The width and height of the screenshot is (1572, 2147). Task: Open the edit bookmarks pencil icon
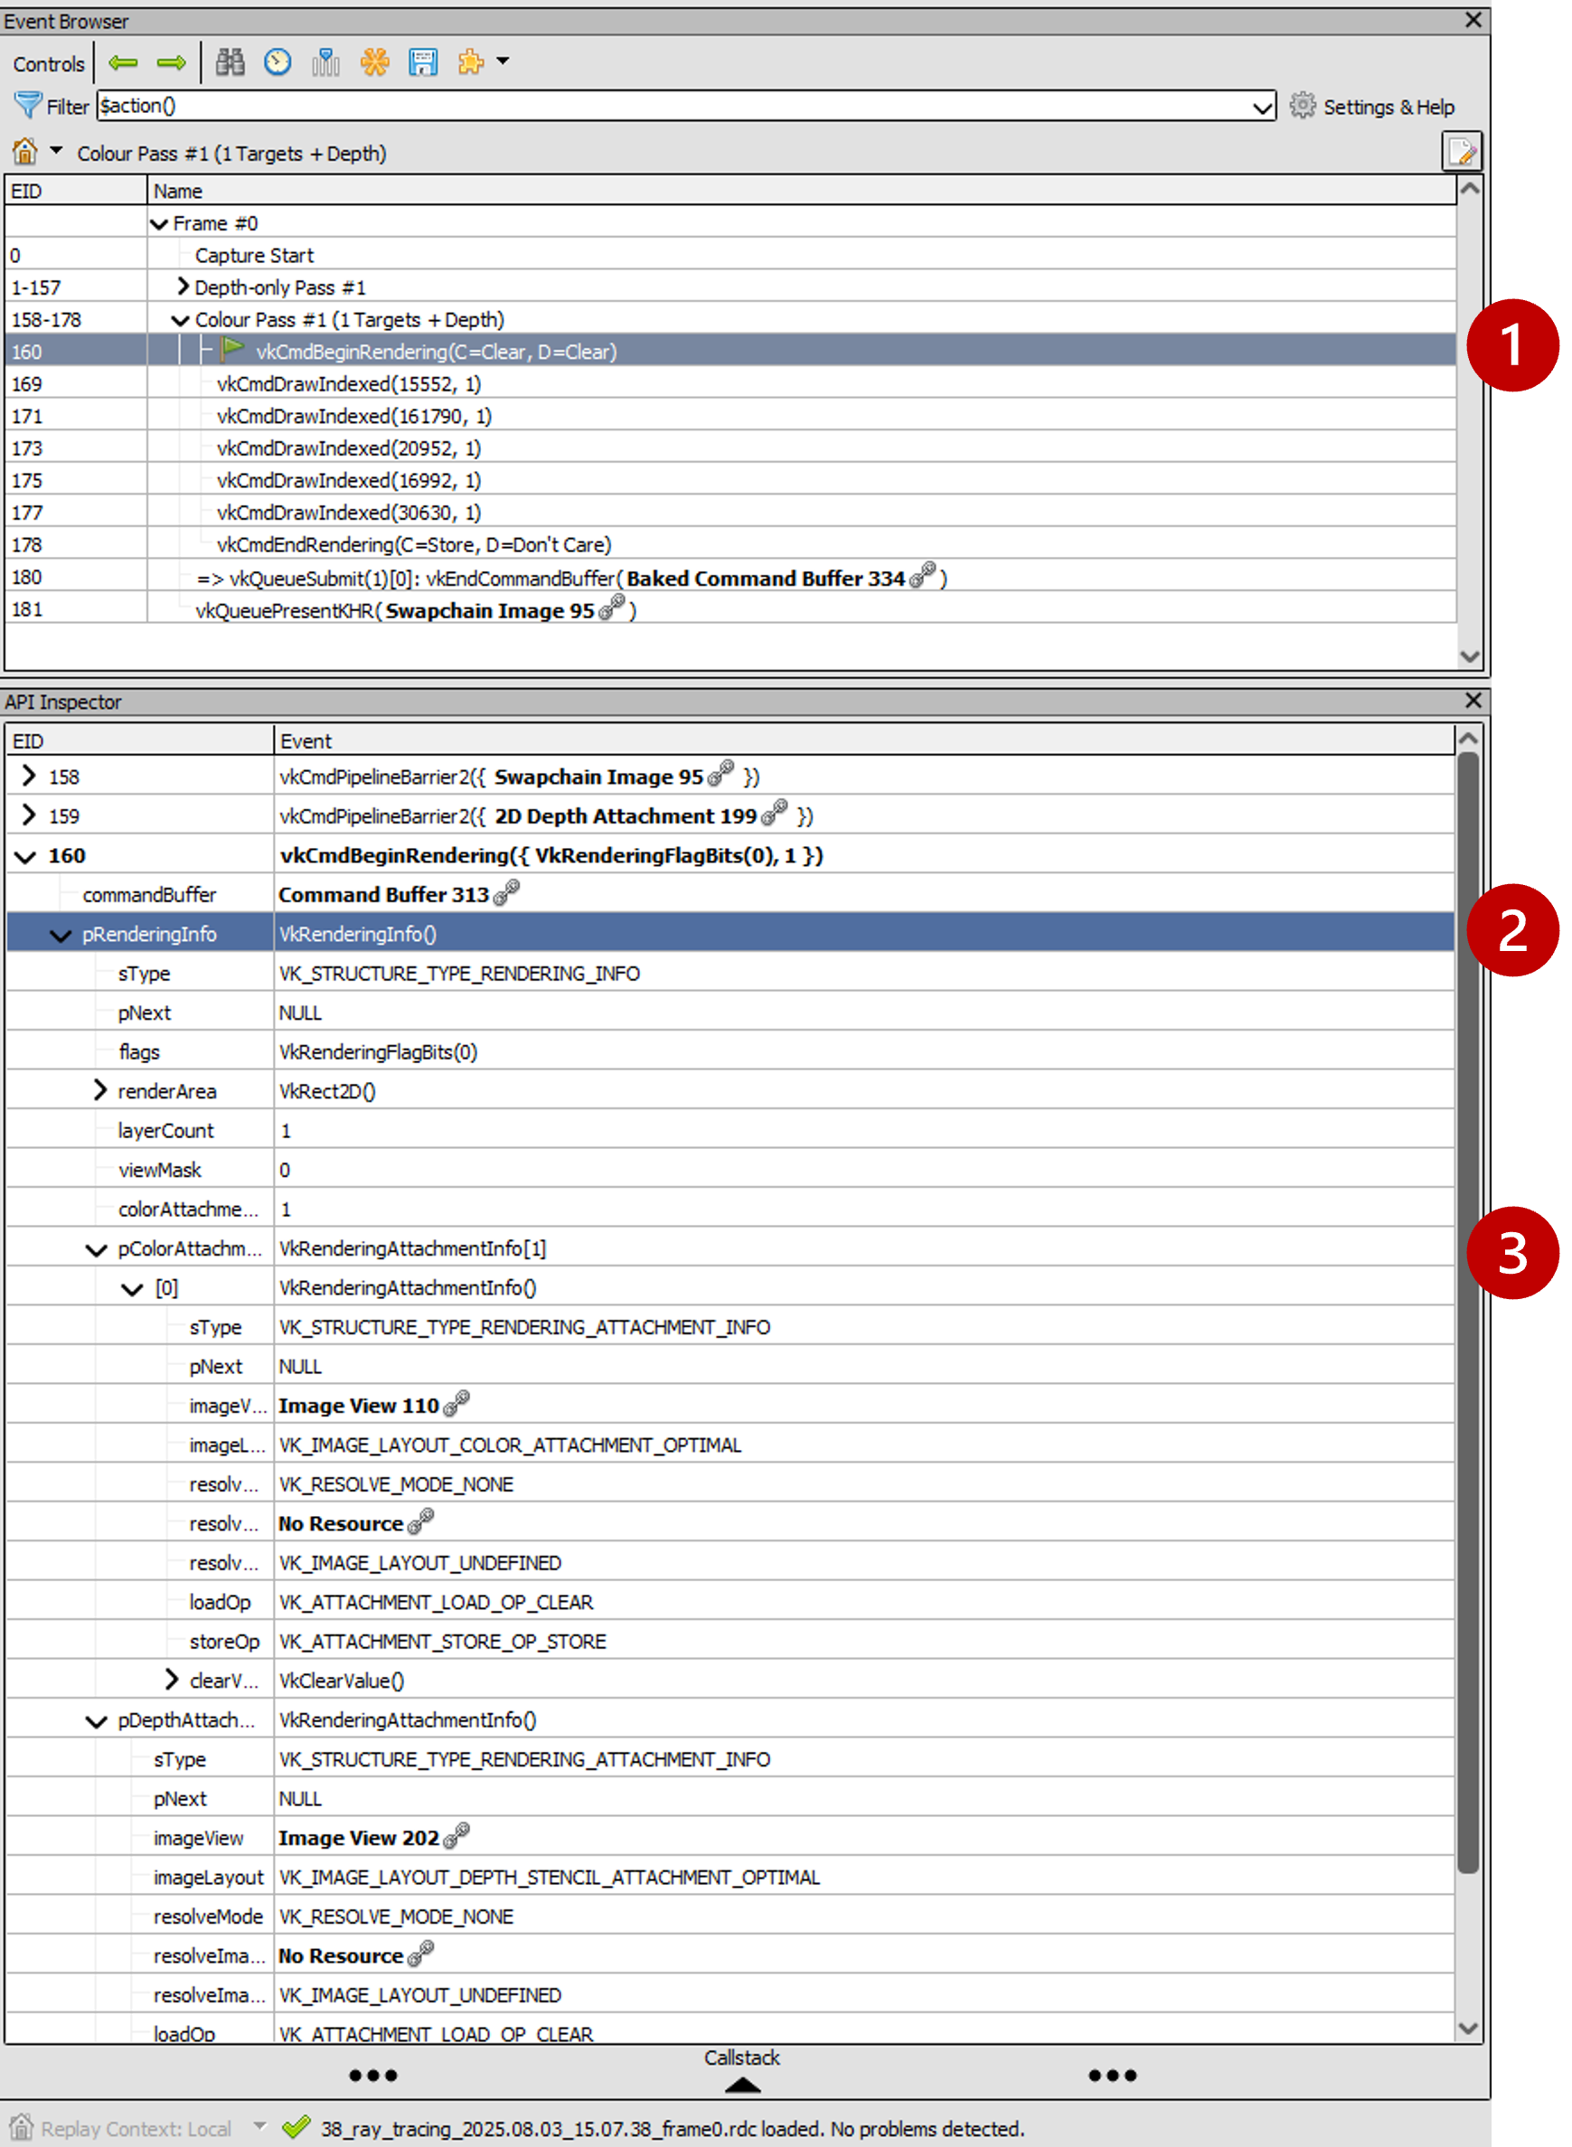[x=1463, y=152]
